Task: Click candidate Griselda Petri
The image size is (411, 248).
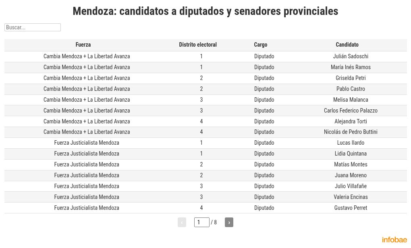Action: [351, 78]
